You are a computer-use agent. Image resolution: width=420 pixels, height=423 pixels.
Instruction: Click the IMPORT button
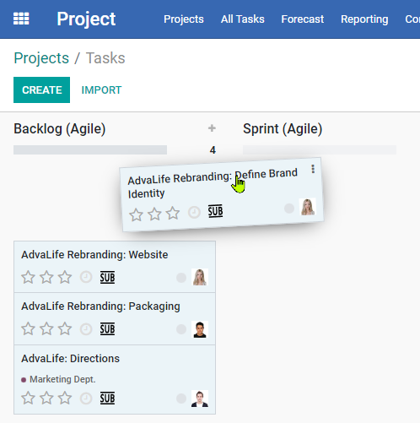(101, 90)
